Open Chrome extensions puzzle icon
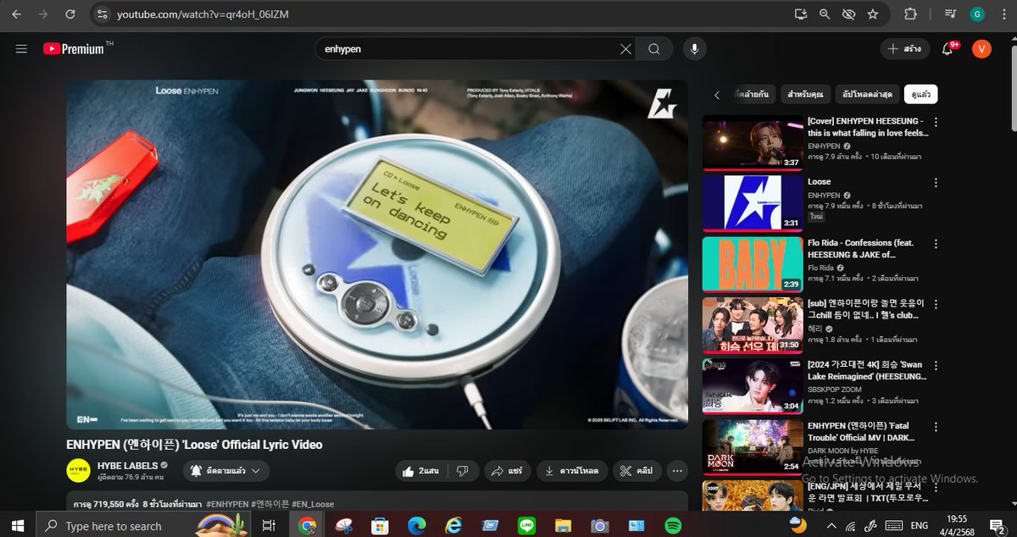1017x537 pixels. click(x=911, y=14)
